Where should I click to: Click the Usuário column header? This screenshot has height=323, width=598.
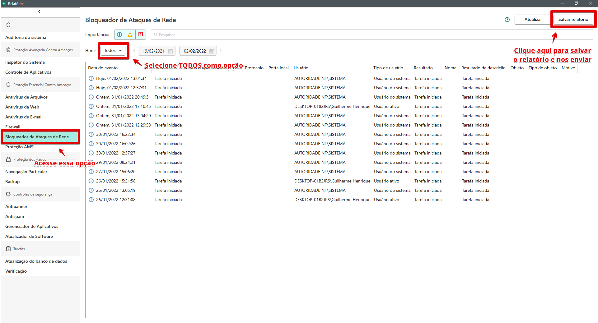[x=331, y=68]
